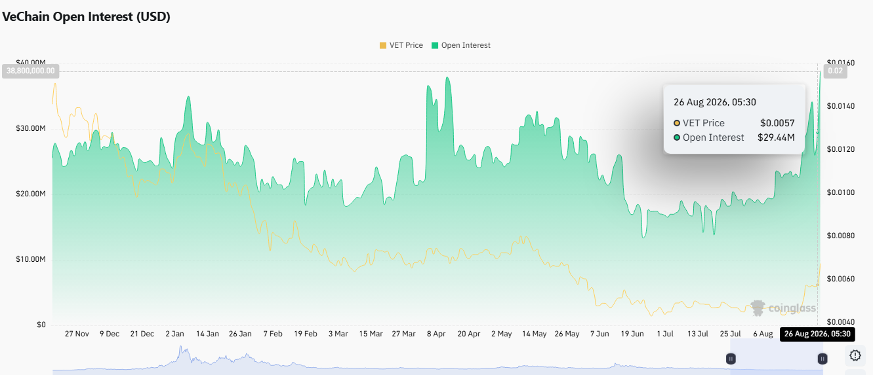Image resolution: width=873 pixels, height=375 pixels.
Task: Click the '$0.0060' right axis label
Action: pyautogui.click(x=842, y=279)
